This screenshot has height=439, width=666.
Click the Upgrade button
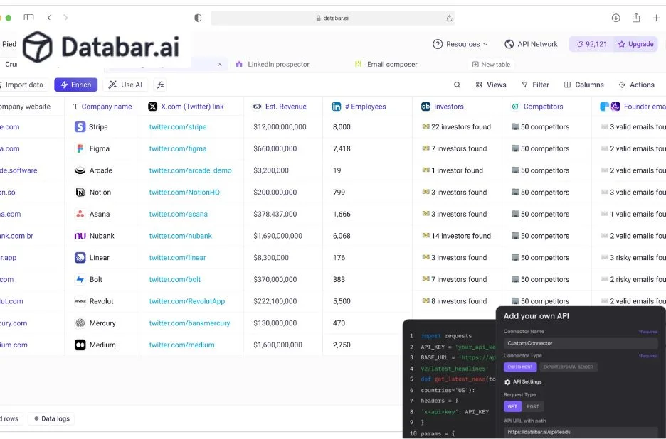pyautogui.click(x=636, y=44)
